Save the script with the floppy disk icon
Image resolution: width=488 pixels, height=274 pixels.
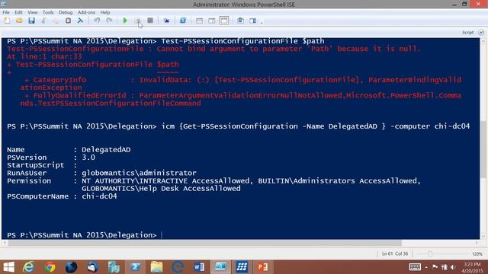click(31, 21)
